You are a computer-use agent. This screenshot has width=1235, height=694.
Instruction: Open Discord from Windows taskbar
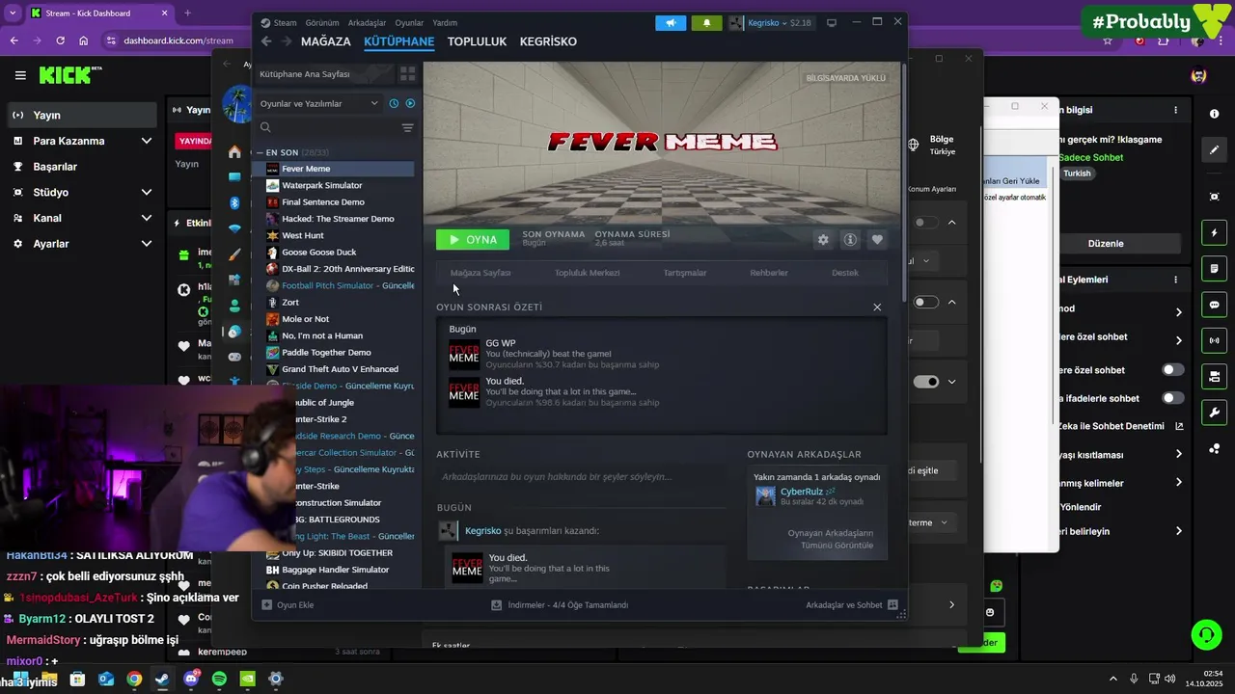coord(191,679)
